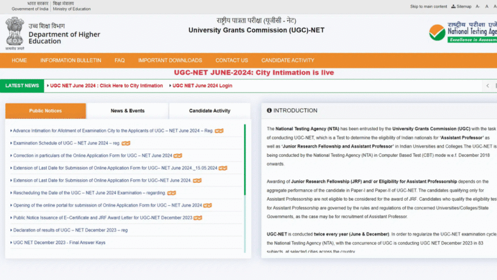
Task: Open UGC NET June 2024 Login link
Action: pos(202,86)
